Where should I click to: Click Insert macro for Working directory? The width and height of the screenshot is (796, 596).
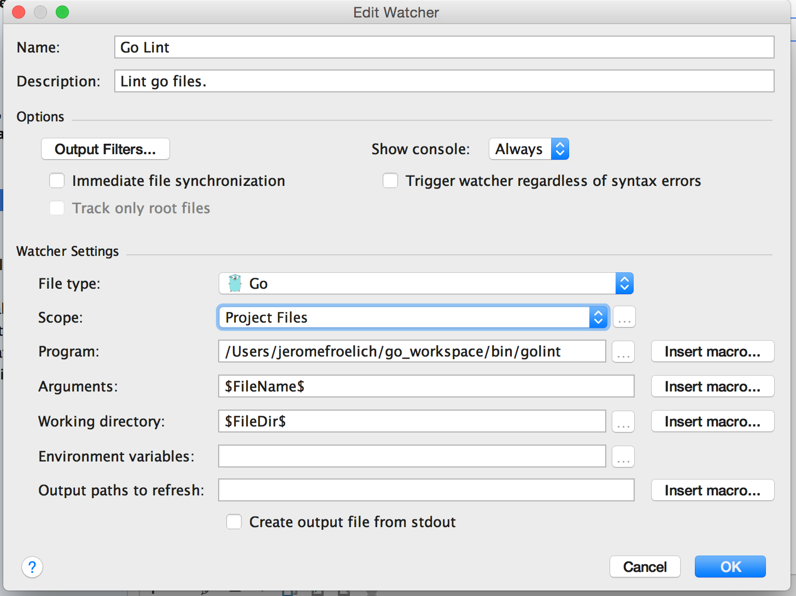coord(712,422)
